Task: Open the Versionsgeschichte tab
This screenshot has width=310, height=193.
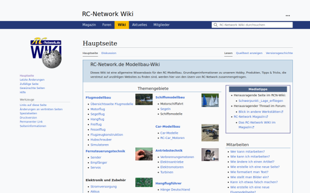Action: point(279,53)
